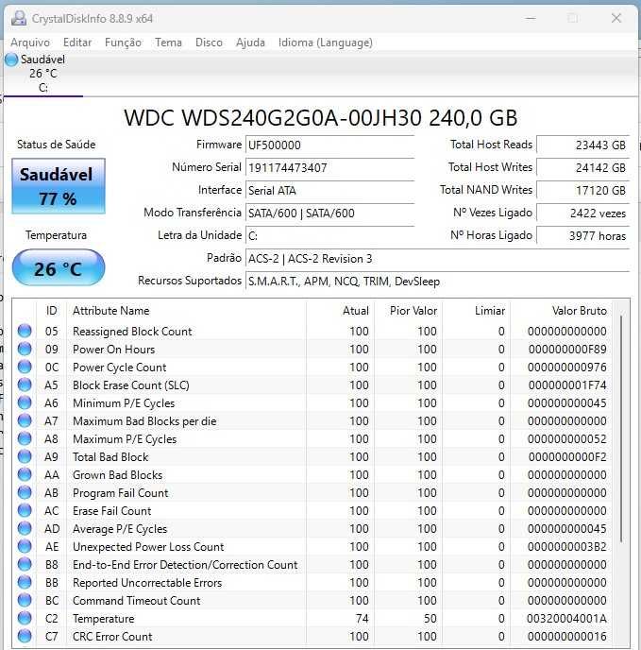Click the Pior Valor column header
This screenshot has height=650, width=641.
[x=408, y=311]
